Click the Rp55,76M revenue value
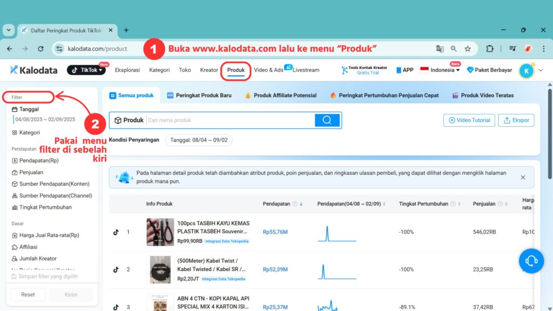 pos(275,232)
